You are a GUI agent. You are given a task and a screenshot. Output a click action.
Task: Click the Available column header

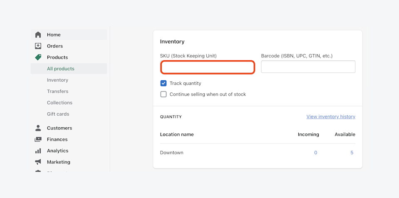[x=345, y=134]
